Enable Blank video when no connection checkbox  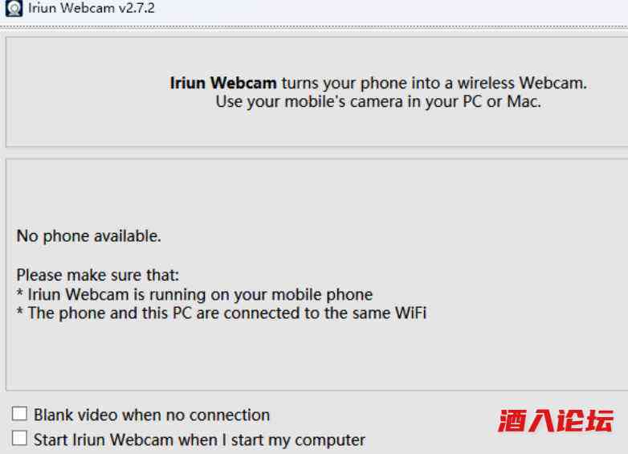[19, 414]
